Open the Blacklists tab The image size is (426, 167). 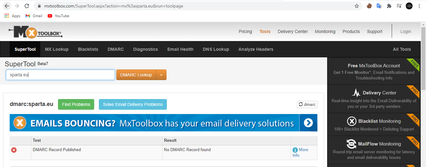[x=88, y=49]
